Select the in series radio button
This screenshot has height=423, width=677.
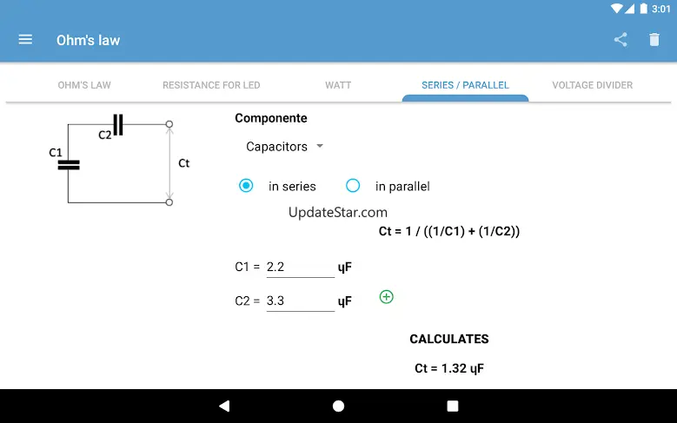pyautogui.click(x=247, y=186)
